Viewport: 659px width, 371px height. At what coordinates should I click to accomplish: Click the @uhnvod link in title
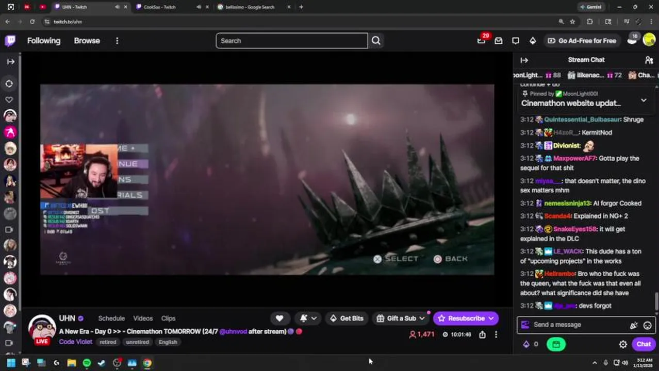tap(233, 331)
